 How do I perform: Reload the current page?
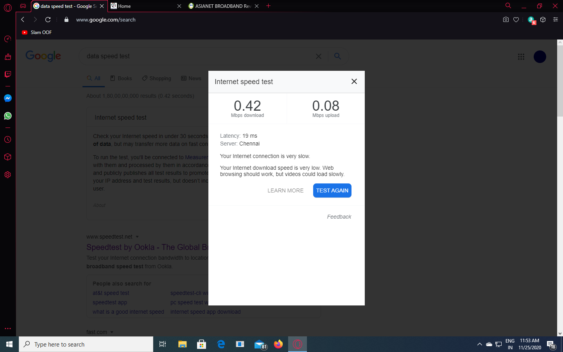click(48, 20)
